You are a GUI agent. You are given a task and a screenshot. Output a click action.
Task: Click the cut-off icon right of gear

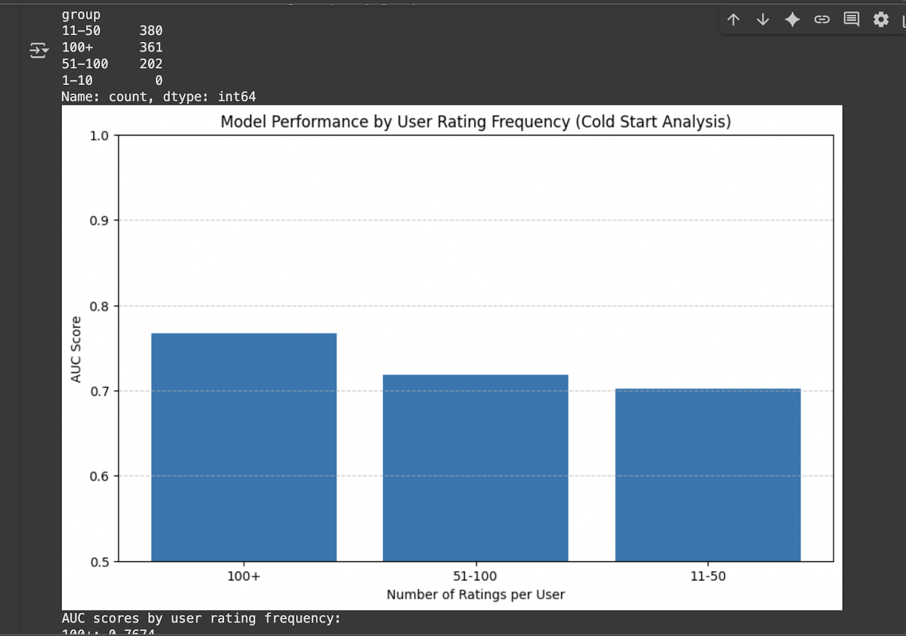coord(903,20)
